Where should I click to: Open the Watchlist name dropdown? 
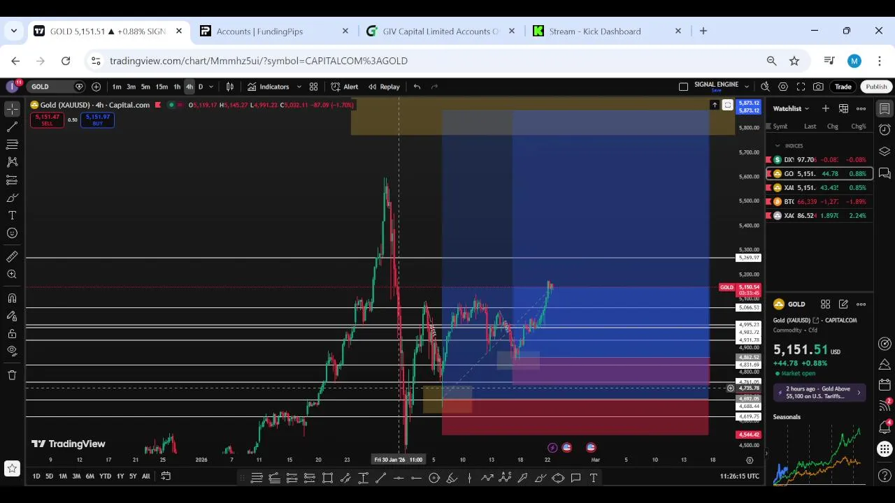[792, 108]
